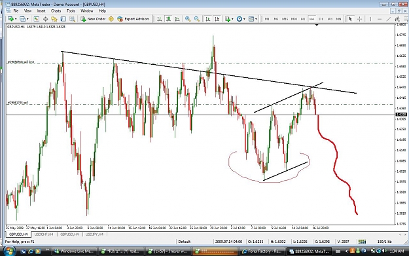Switch to the USDJPY,H4 chart tab
Screen dimensions: 409x256
click(x=94, y=234)
